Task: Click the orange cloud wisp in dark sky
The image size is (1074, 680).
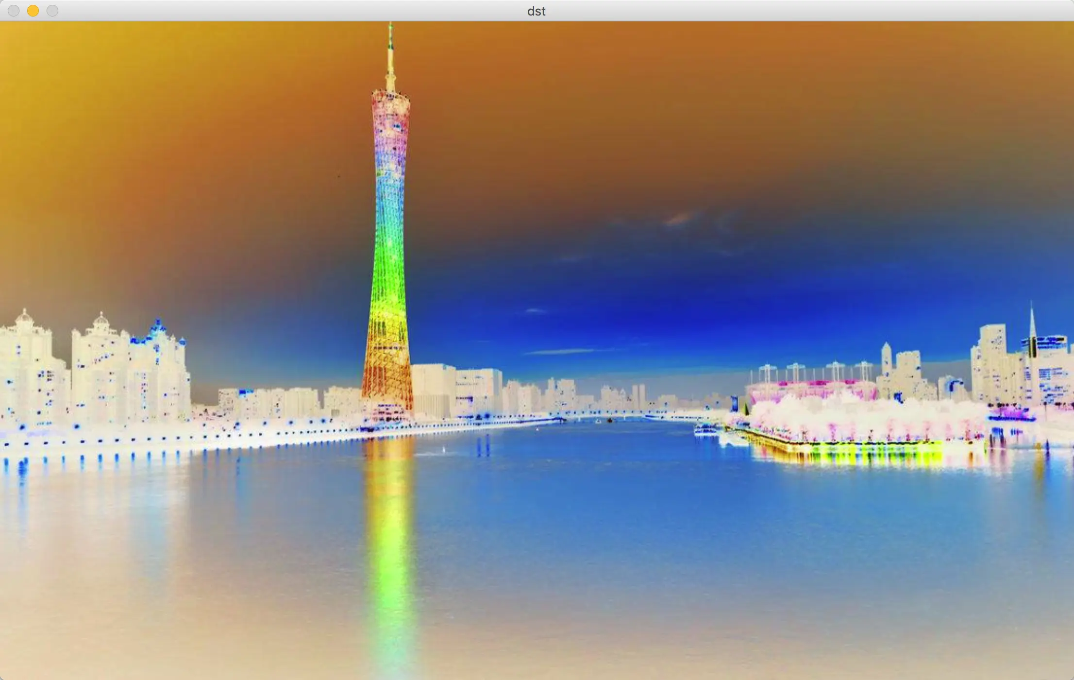Action: 680,219
